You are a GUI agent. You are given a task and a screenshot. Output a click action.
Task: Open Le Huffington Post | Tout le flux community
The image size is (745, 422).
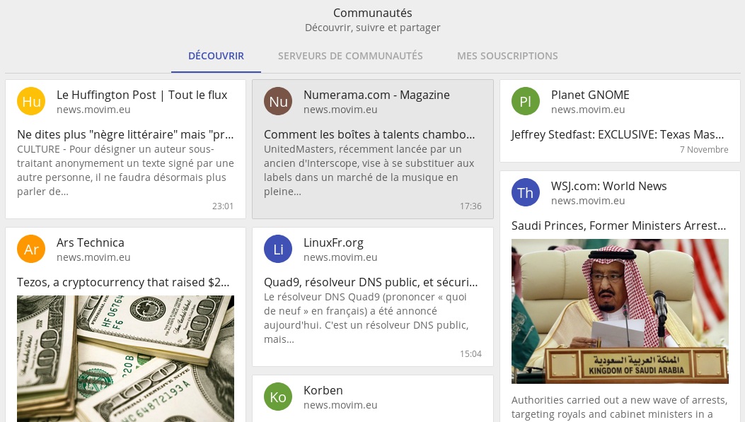coord(142,95)
